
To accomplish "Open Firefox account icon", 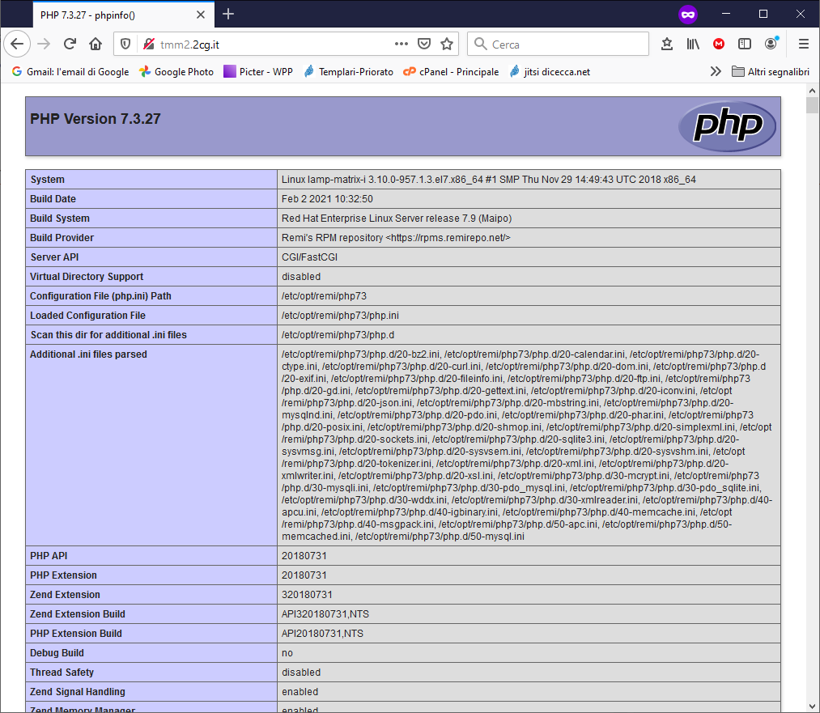I will pos(771,44).
